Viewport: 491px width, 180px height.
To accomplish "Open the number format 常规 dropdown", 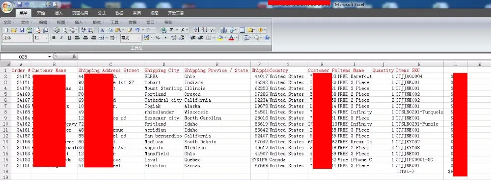I will [x=139, y=38].
